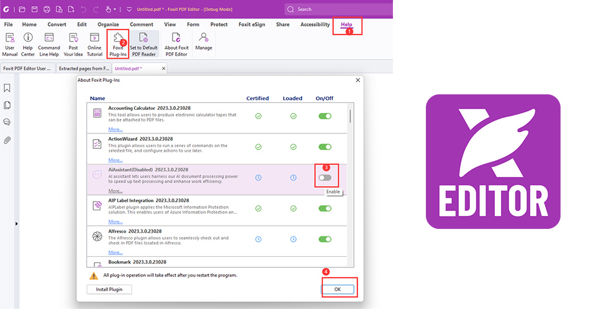Click Loaded clock icon for AiAssistant row
The width and height of the screenshot is (591, 309).
[293, 177]
